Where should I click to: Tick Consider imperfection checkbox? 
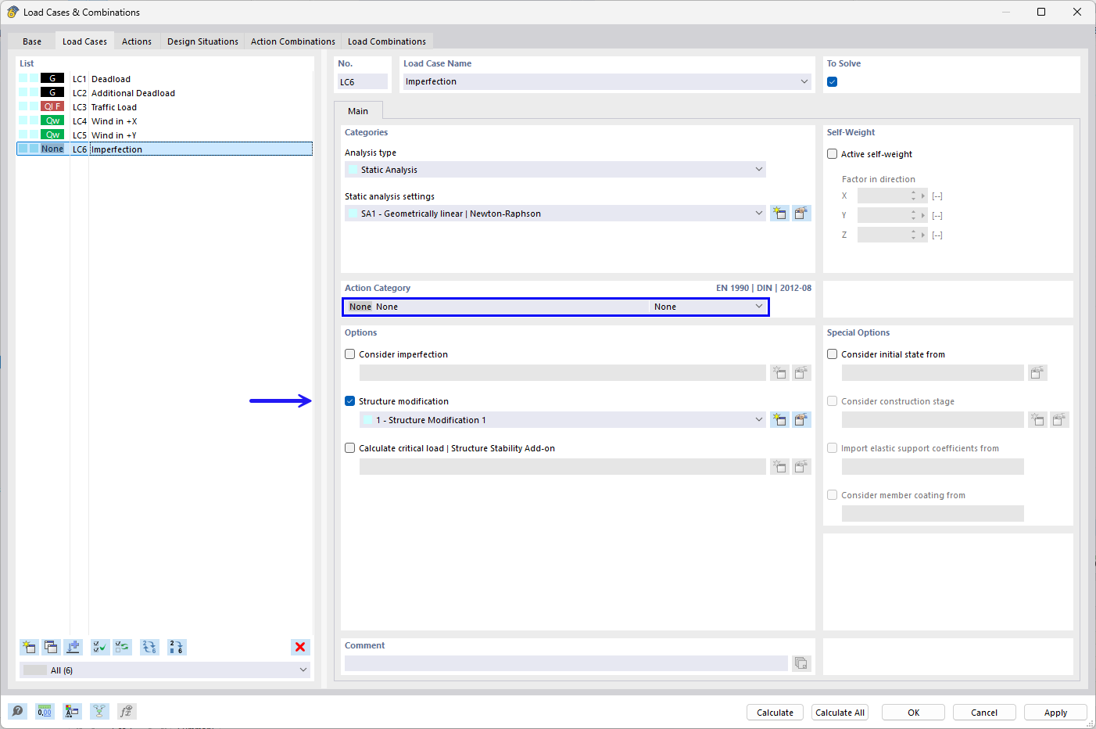click(x=350, y=354)
